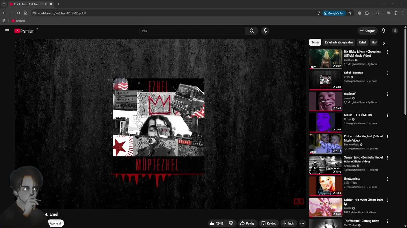
Task: Click the Kaydet save button
Action: 268,223
